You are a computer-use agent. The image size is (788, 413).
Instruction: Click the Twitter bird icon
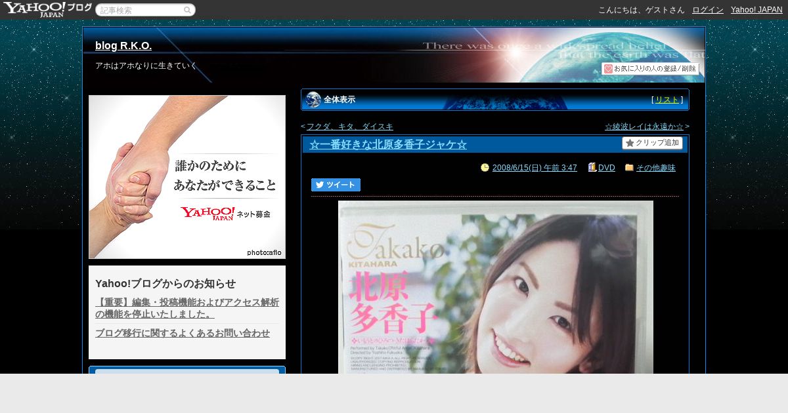tap(320, 185)
